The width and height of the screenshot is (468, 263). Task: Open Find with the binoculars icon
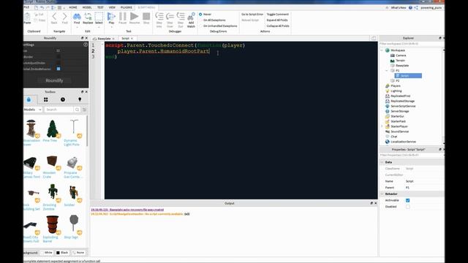click(77, 18)
